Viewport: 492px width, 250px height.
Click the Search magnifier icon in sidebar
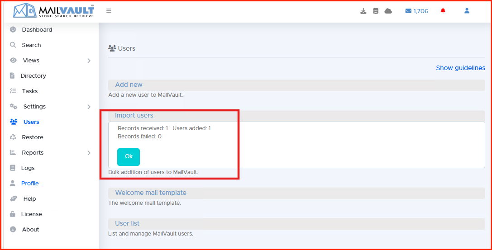(x=13, y=45)
